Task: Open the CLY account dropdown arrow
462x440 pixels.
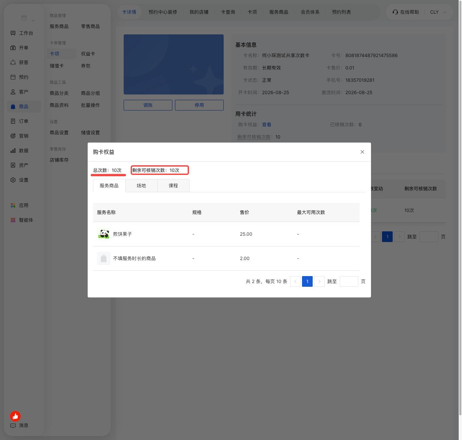Action: click(444, 12)
